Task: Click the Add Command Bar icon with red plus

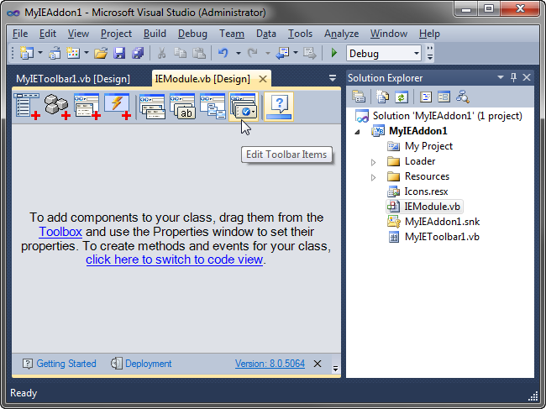Action: (27, 107)
